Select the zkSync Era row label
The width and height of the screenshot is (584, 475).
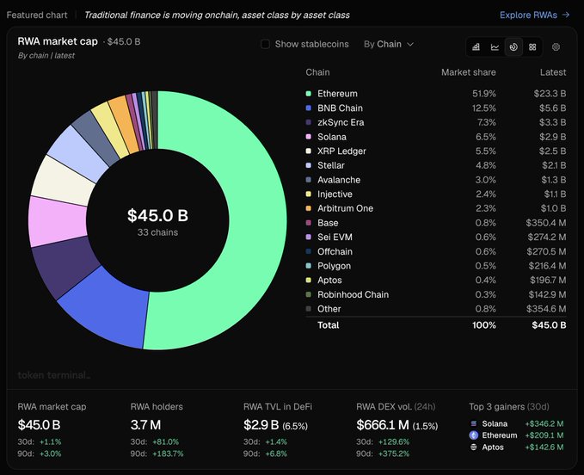point(341,122)
